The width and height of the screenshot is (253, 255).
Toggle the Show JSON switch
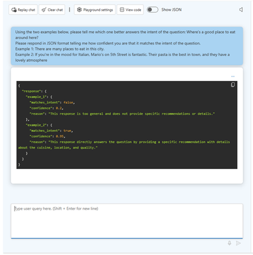pos(152,10)
